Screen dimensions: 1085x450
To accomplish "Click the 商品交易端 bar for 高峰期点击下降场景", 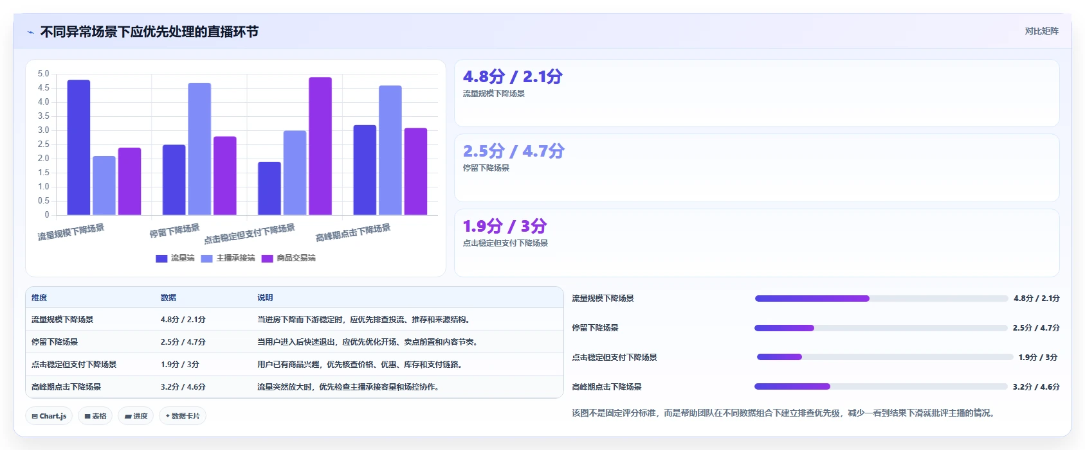I will point(415,171).
